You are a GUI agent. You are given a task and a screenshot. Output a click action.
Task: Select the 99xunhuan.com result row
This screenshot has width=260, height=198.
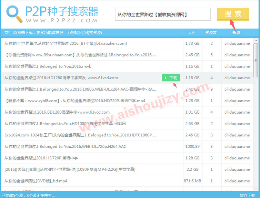click(127, 55)
